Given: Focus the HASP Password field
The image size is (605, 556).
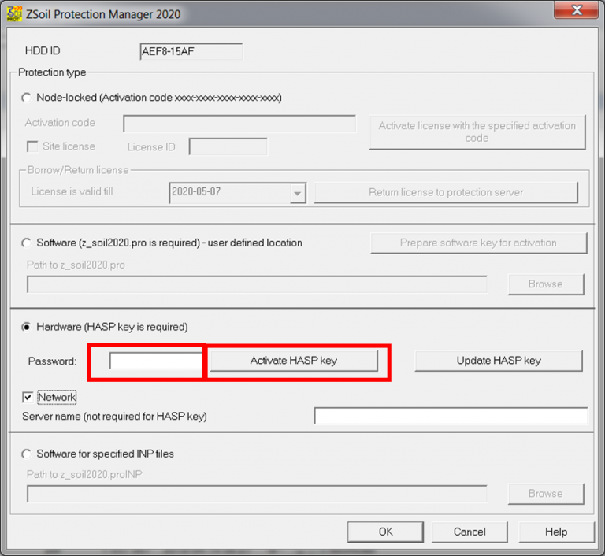Looking at the screenshot, I should coord(156,361).
